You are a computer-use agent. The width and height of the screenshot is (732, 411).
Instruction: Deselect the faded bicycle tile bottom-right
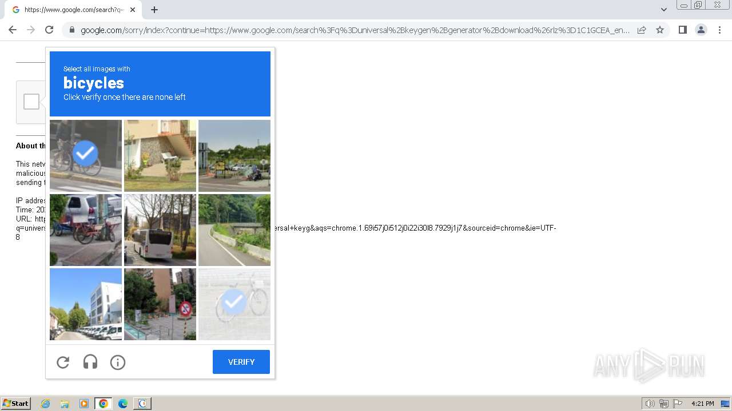(234, 304)
